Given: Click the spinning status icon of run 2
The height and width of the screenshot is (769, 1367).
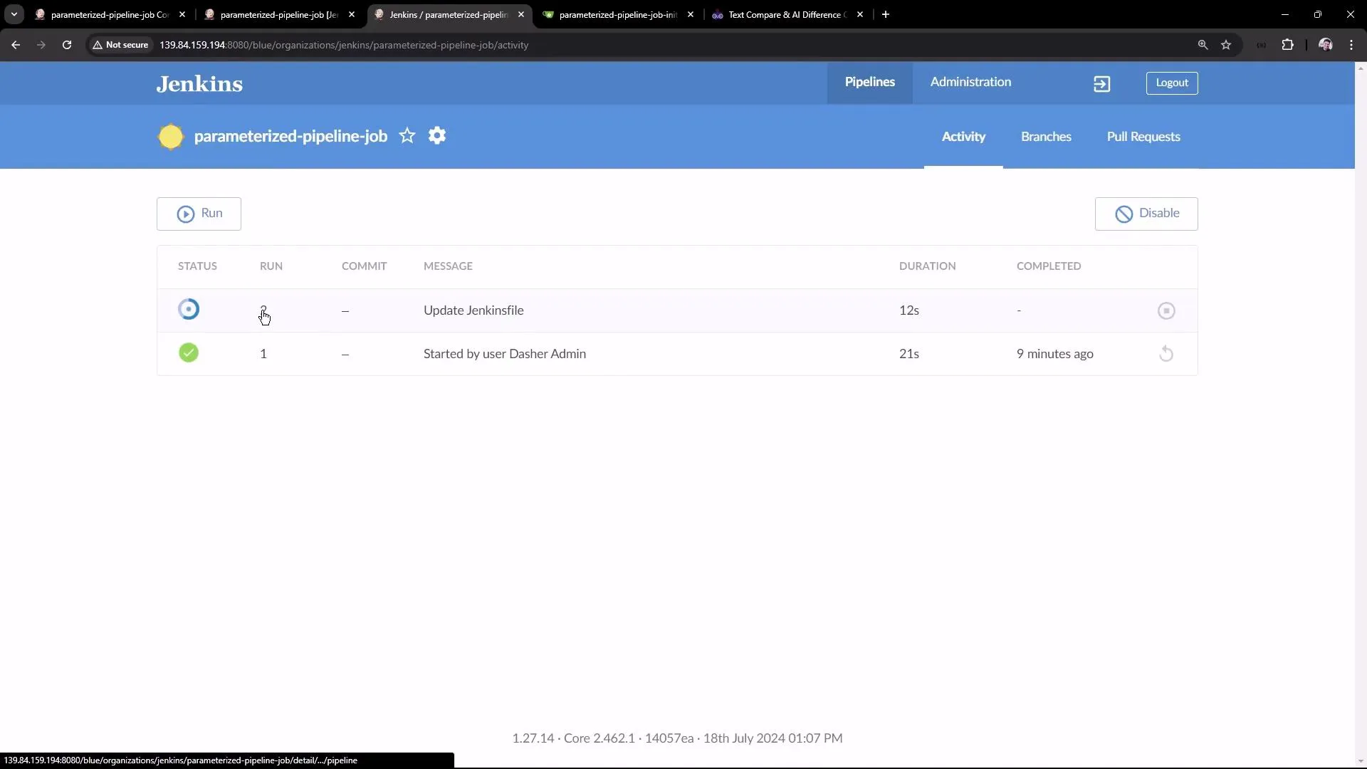Looking at the screenshot, I should coord(188,309).
